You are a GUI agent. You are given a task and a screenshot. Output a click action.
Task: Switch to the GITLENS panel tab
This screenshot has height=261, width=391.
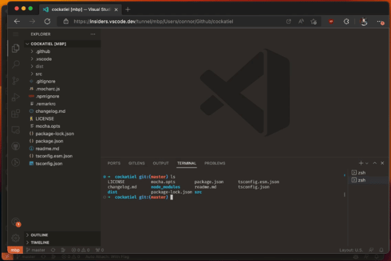tap(137, 163)
